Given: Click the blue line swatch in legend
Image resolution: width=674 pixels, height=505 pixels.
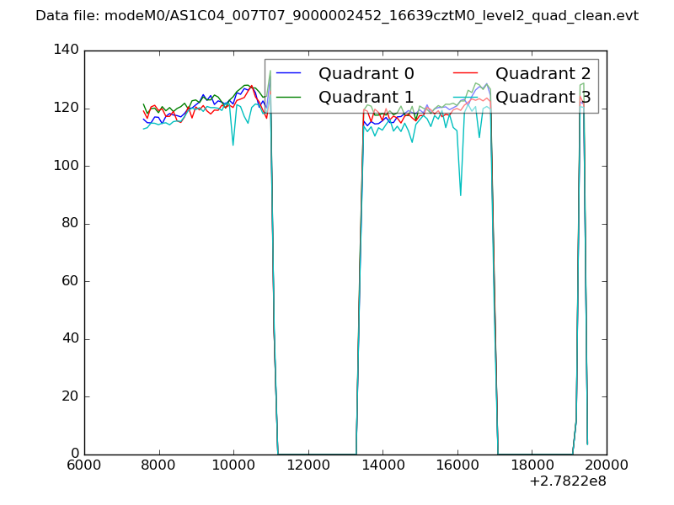Looking at the screenshot, I should [289, 74].
